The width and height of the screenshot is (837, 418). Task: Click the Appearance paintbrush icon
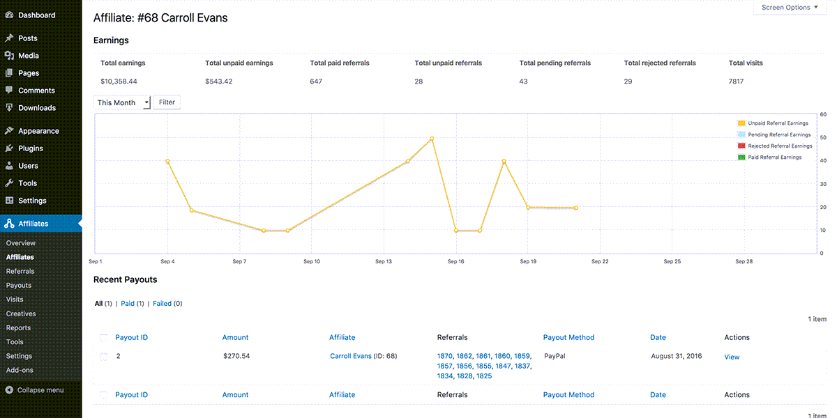[9, 131]
